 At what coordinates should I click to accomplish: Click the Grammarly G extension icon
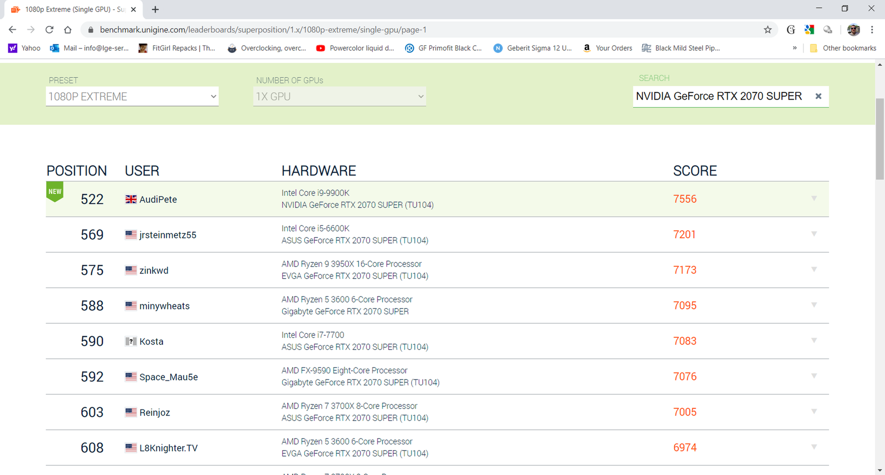[791, 30]
